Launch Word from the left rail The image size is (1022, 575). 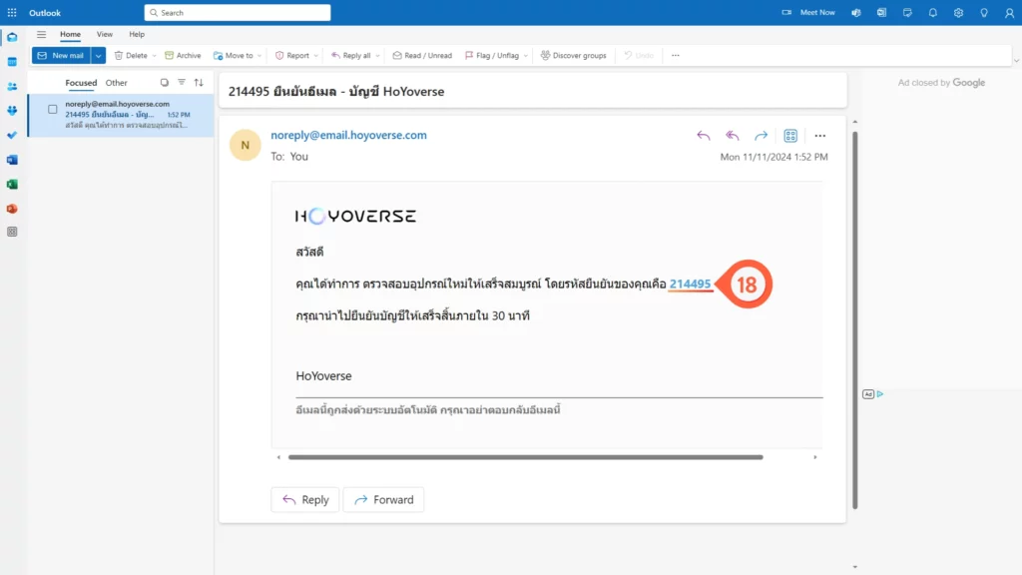(x=12, y=160)
